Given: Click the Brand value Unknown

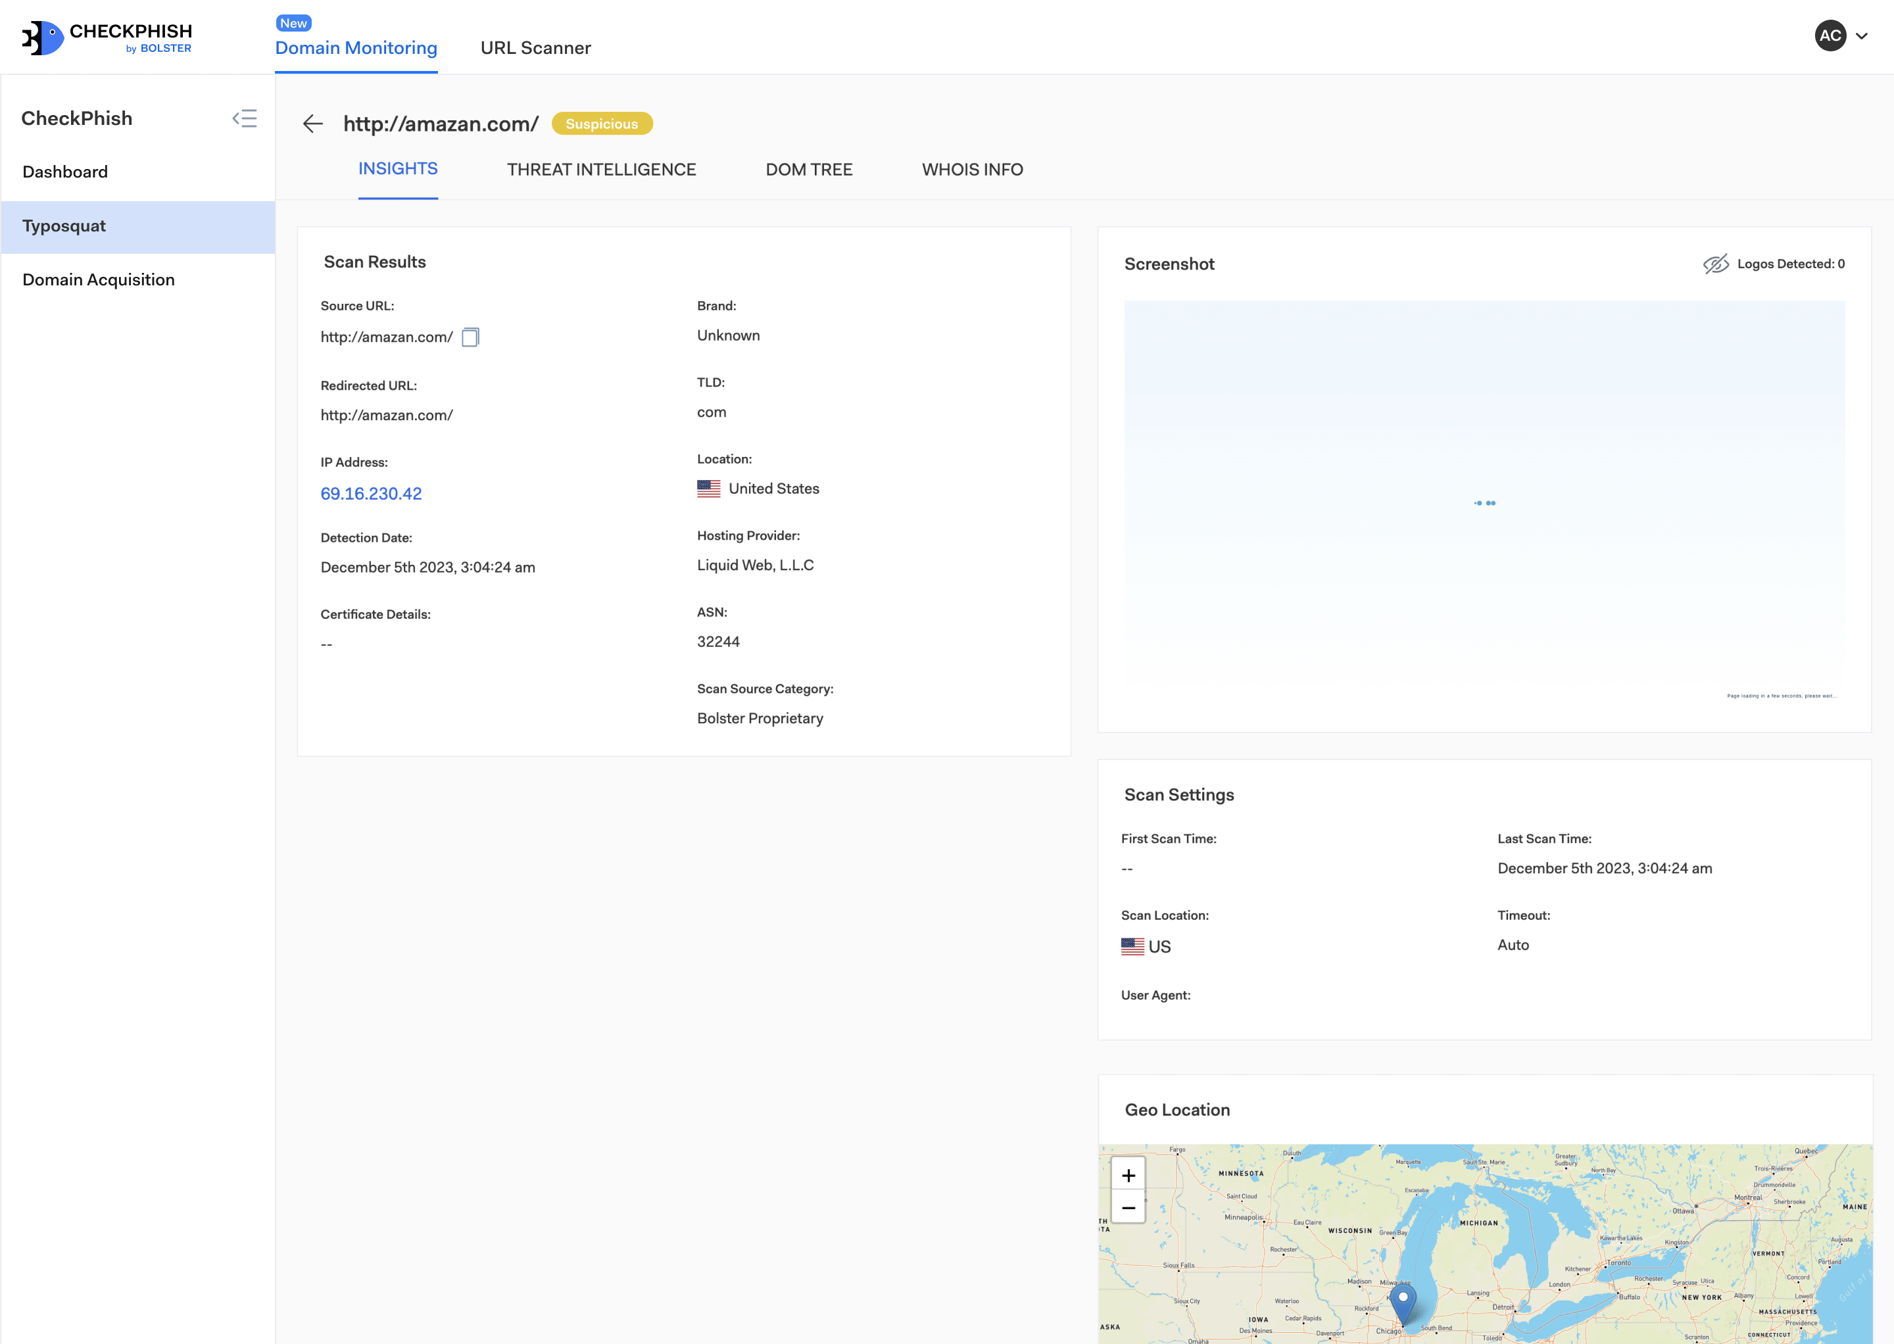Looking at the screenshot, I should (727, 336).
